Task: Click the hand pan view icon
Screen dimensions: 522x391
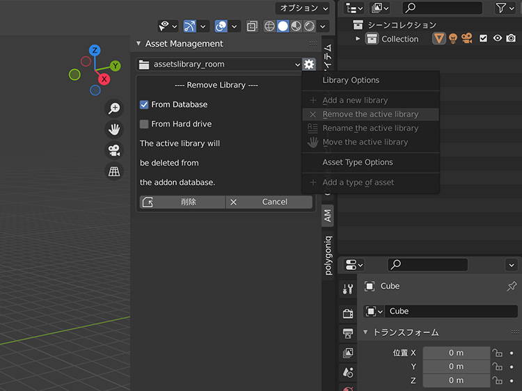Action: click(x=114, y=129)
